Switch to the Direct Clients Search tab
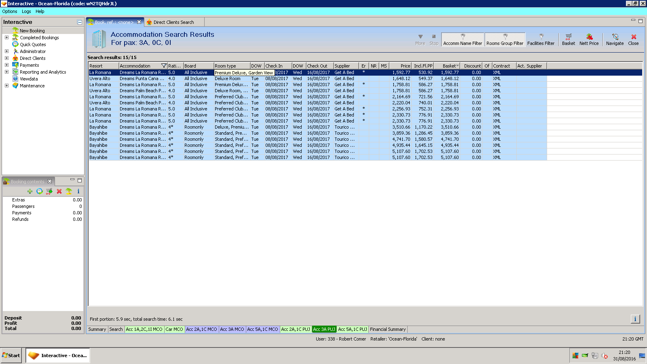Viewport: 647px width, 364px height. [173, 22]
